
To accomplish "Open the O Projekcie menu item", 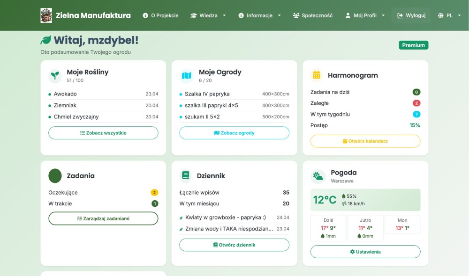I will click(160, 15).
